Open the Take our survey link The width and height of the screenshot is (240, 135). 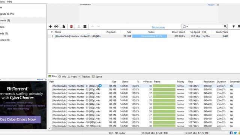coord(158,27)
